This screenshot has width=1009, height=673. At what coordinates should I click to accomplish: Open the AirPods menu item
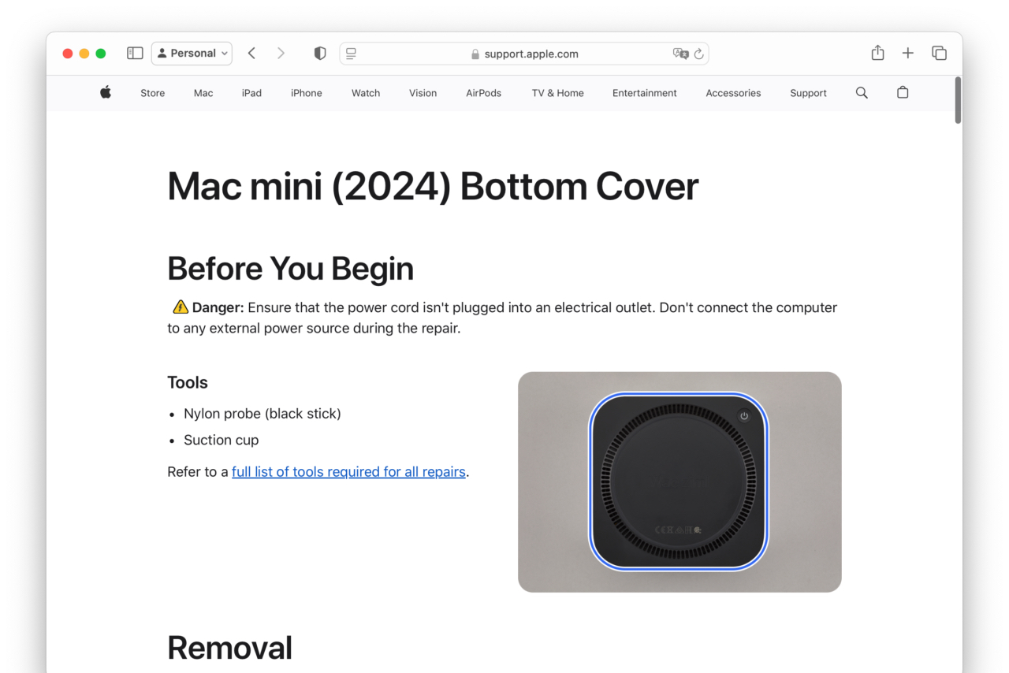pyautogui.click(x=483, y=93)
